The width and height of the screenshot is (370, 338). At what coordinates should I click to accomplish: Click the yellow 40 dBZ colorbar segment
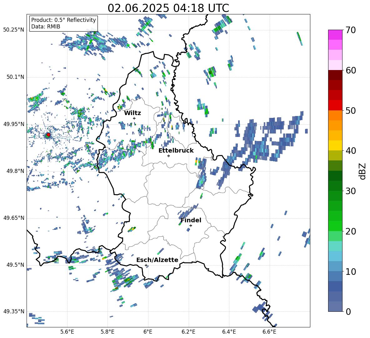(x=335, y=145)
